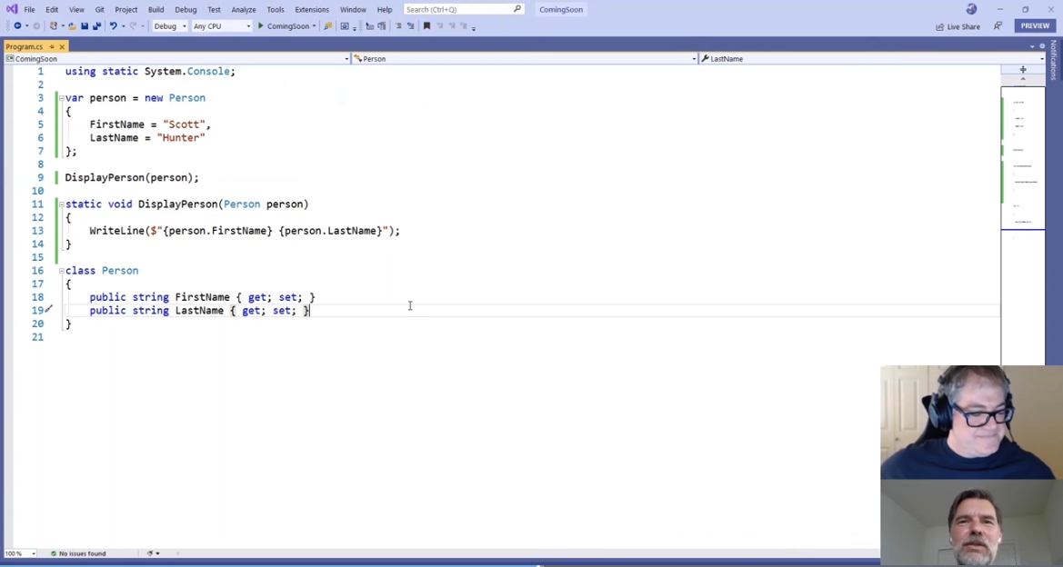This screenshot has width=1063, height=567.
Task: Collapse the Person class code block
Action: [62, 271]
